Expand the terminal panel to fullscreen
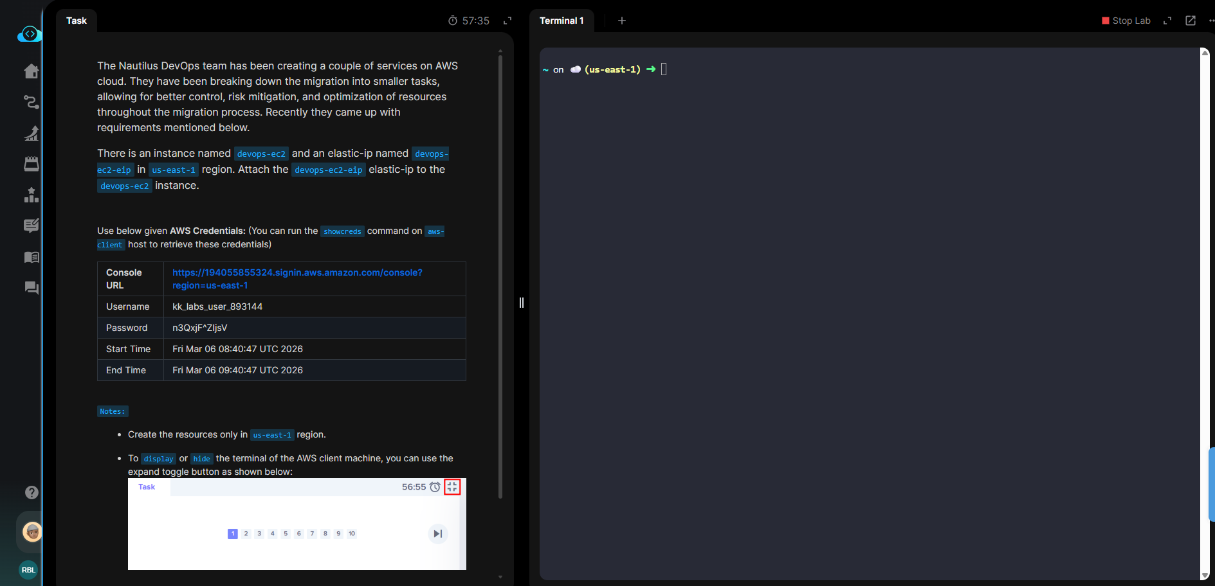The image size is (1215, 586). click(x=1167, y=21)
